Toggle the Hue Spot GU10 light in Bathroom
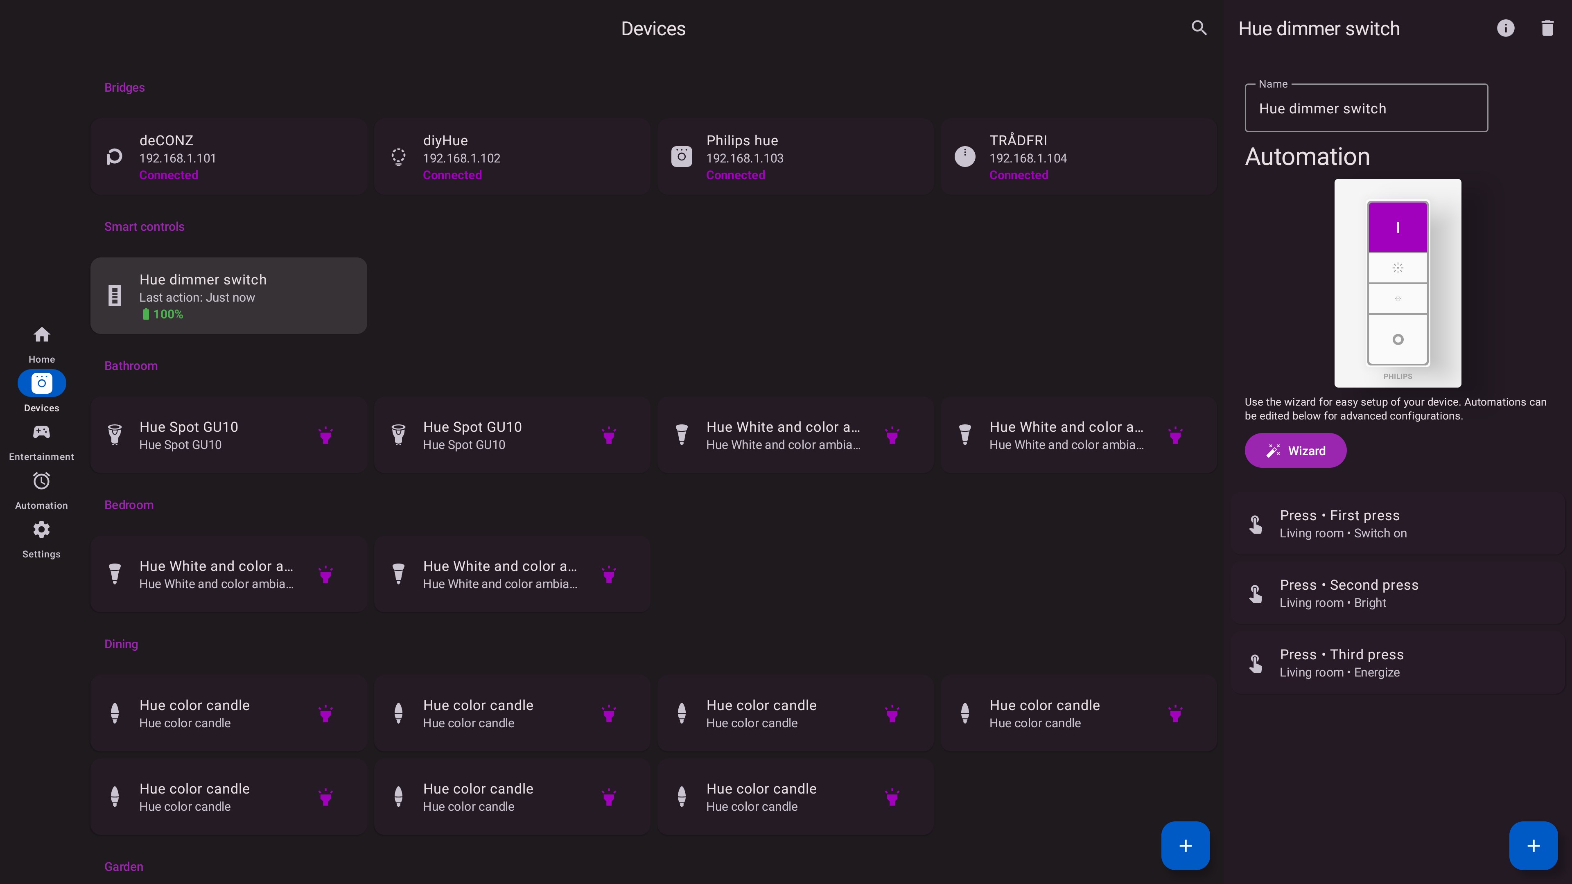This screenshot has height=884, width=1572. [x=325, y=435]
